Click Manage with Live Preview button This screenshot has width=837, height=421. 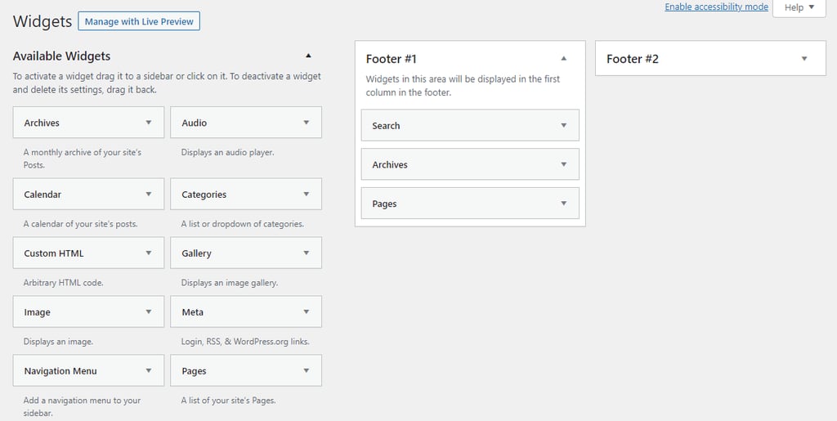point(139,21)
